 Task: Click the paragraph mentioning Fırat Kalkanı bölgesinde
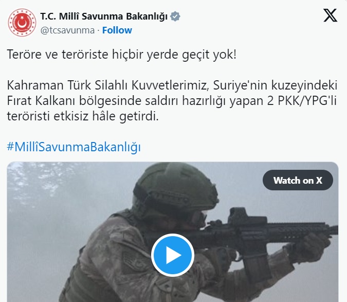tap(172, 101)
